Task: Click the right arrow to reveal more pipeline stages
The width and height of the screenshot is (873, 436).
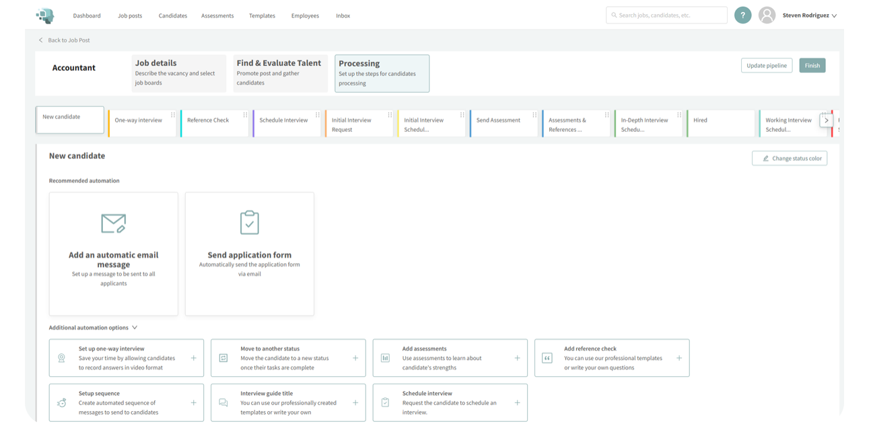Action: pyautogui.click(x=827, y=120)
